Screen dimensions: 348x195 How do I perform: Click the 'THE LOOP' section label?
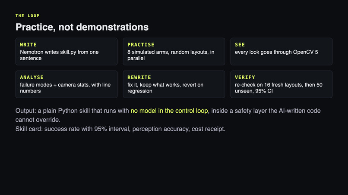[28, 16]
